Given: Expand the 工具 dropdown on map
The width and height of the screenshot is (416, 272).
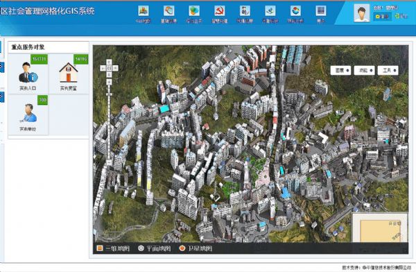Looking at the screenshot, I should click(388, 70).
